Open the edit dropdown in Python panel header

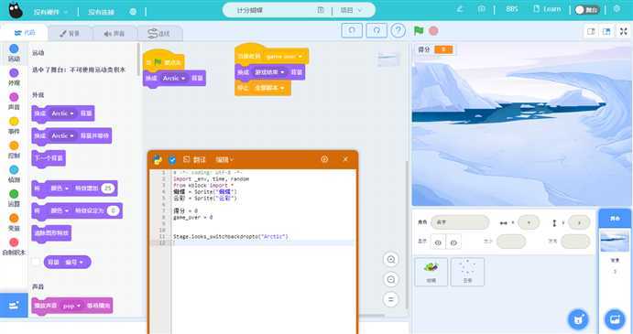(x=224, y=160)
